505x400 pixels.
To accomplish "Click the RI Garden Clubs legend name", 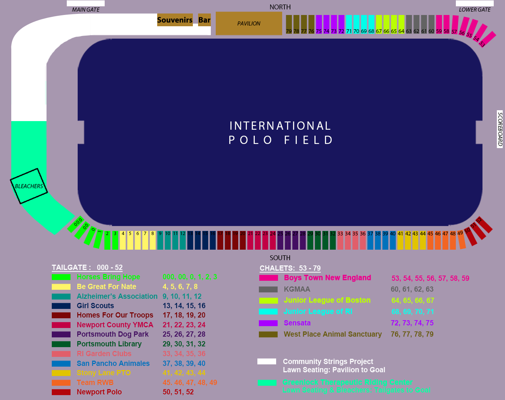I will (x=104, y=354).
